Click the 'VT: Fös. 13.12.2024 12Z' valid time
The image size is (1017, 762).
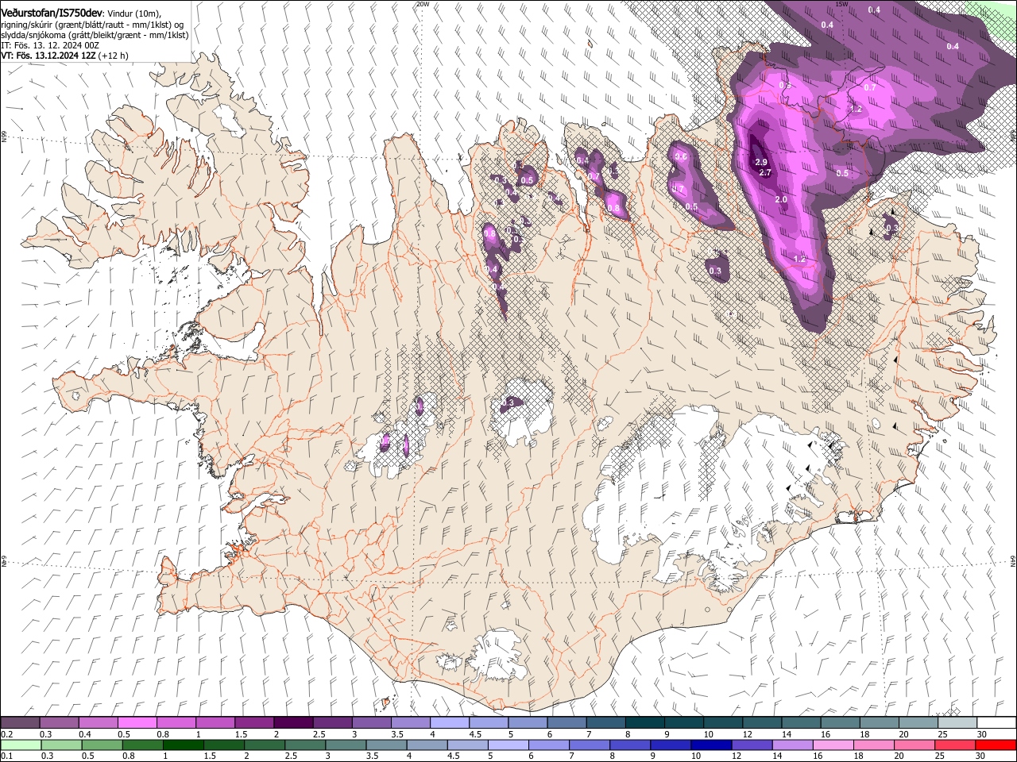tap(49, 56)
